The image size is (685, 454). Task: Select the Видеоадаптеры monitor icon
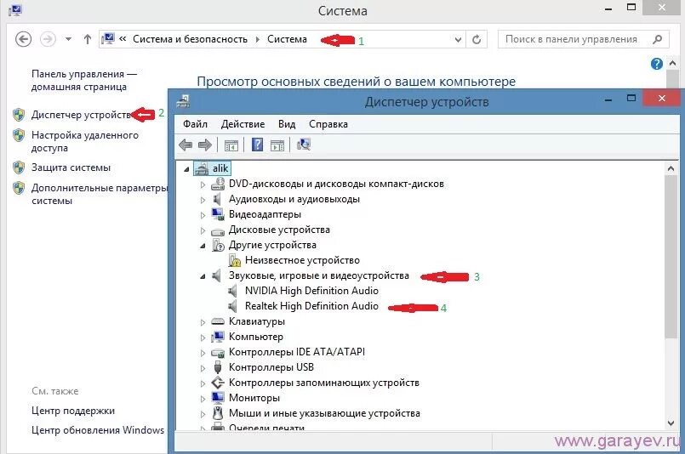click(218, 214)
